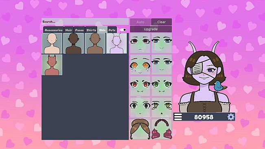Click the Clear button
Image resolution: width=265 pixels, height=149 pixels.
coord(161,22)
